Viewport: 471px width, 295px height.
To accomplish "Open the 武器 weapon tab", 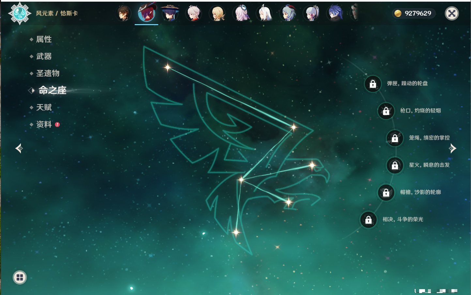I will point(44,56).
